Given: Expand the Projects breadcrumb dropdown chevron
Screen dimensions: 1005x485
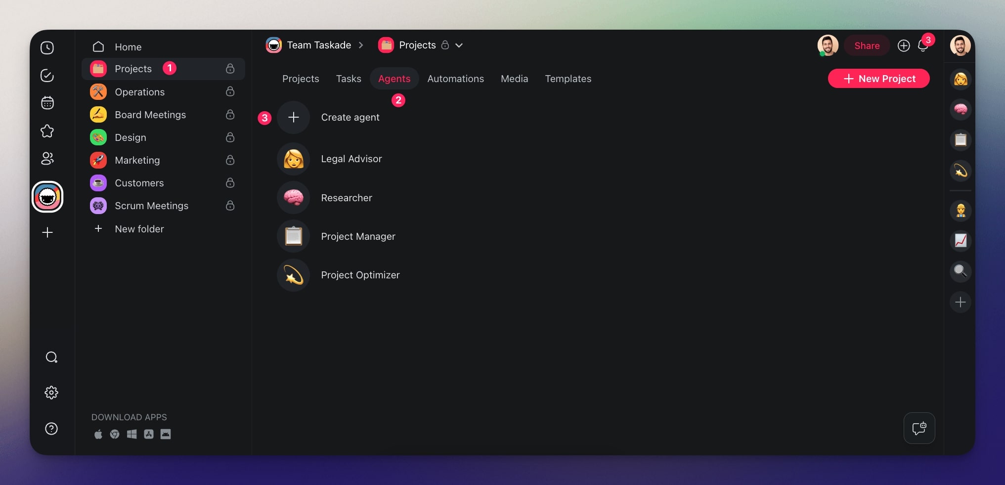Looking at the screenshot, I should [x=459, y=45].
